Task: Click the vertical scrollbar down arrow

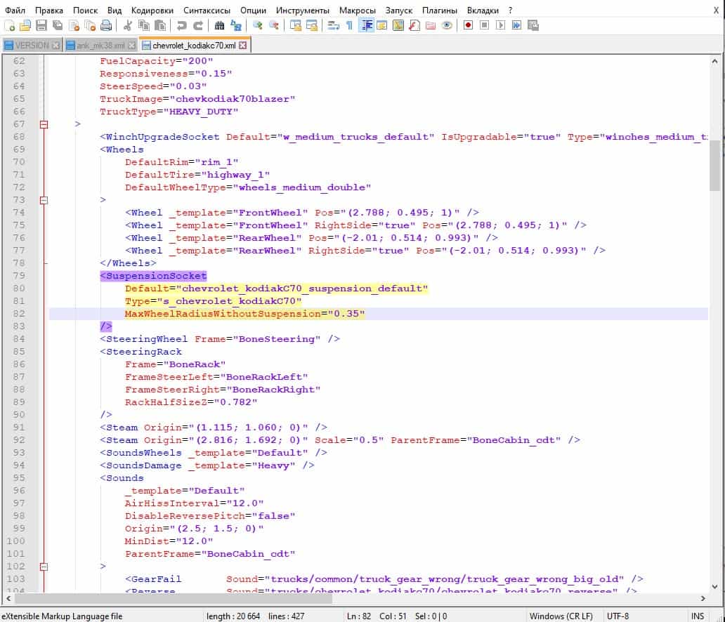Action: point(714,585)
